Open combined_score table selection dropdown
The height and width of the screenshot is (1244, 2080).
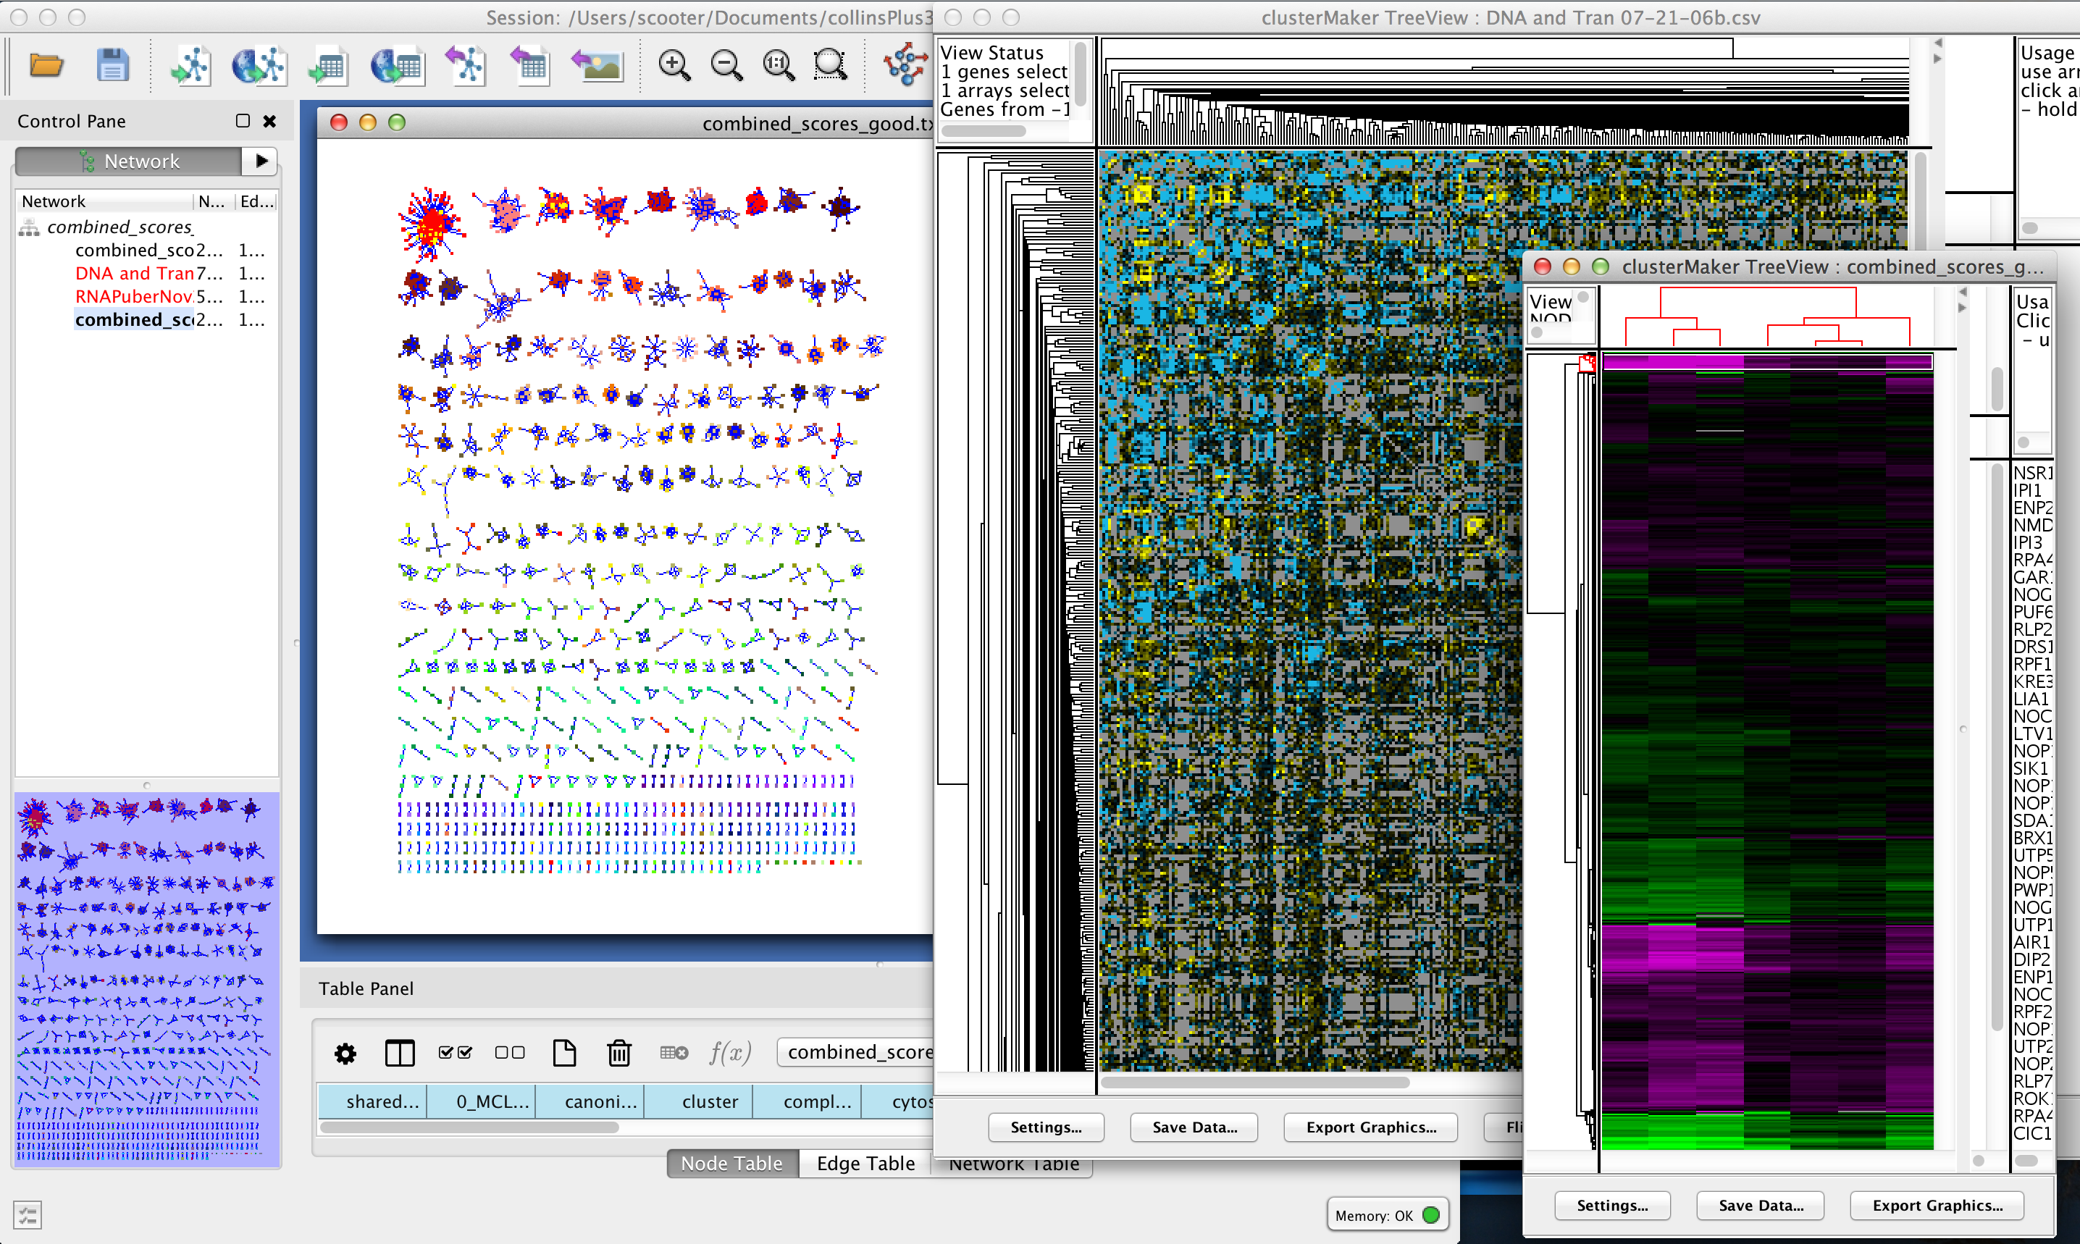click(857, 1052)
